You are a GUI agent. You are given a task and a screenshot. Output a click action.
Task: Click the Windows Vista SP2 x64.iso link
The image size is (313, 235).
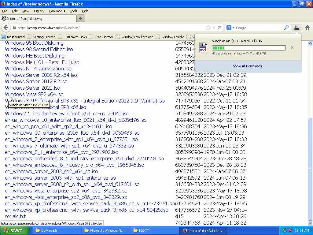34,94
